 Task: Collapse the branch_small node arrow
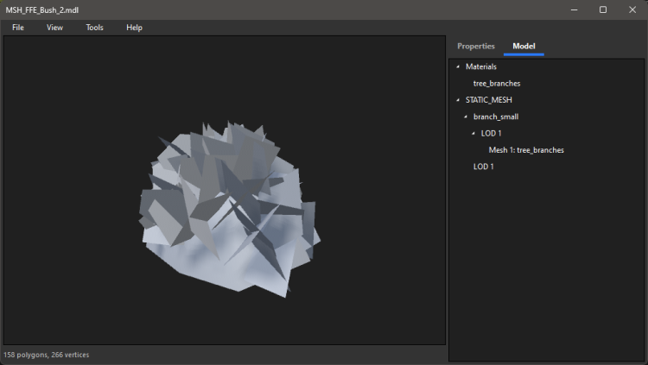click(x=466, y=116)
